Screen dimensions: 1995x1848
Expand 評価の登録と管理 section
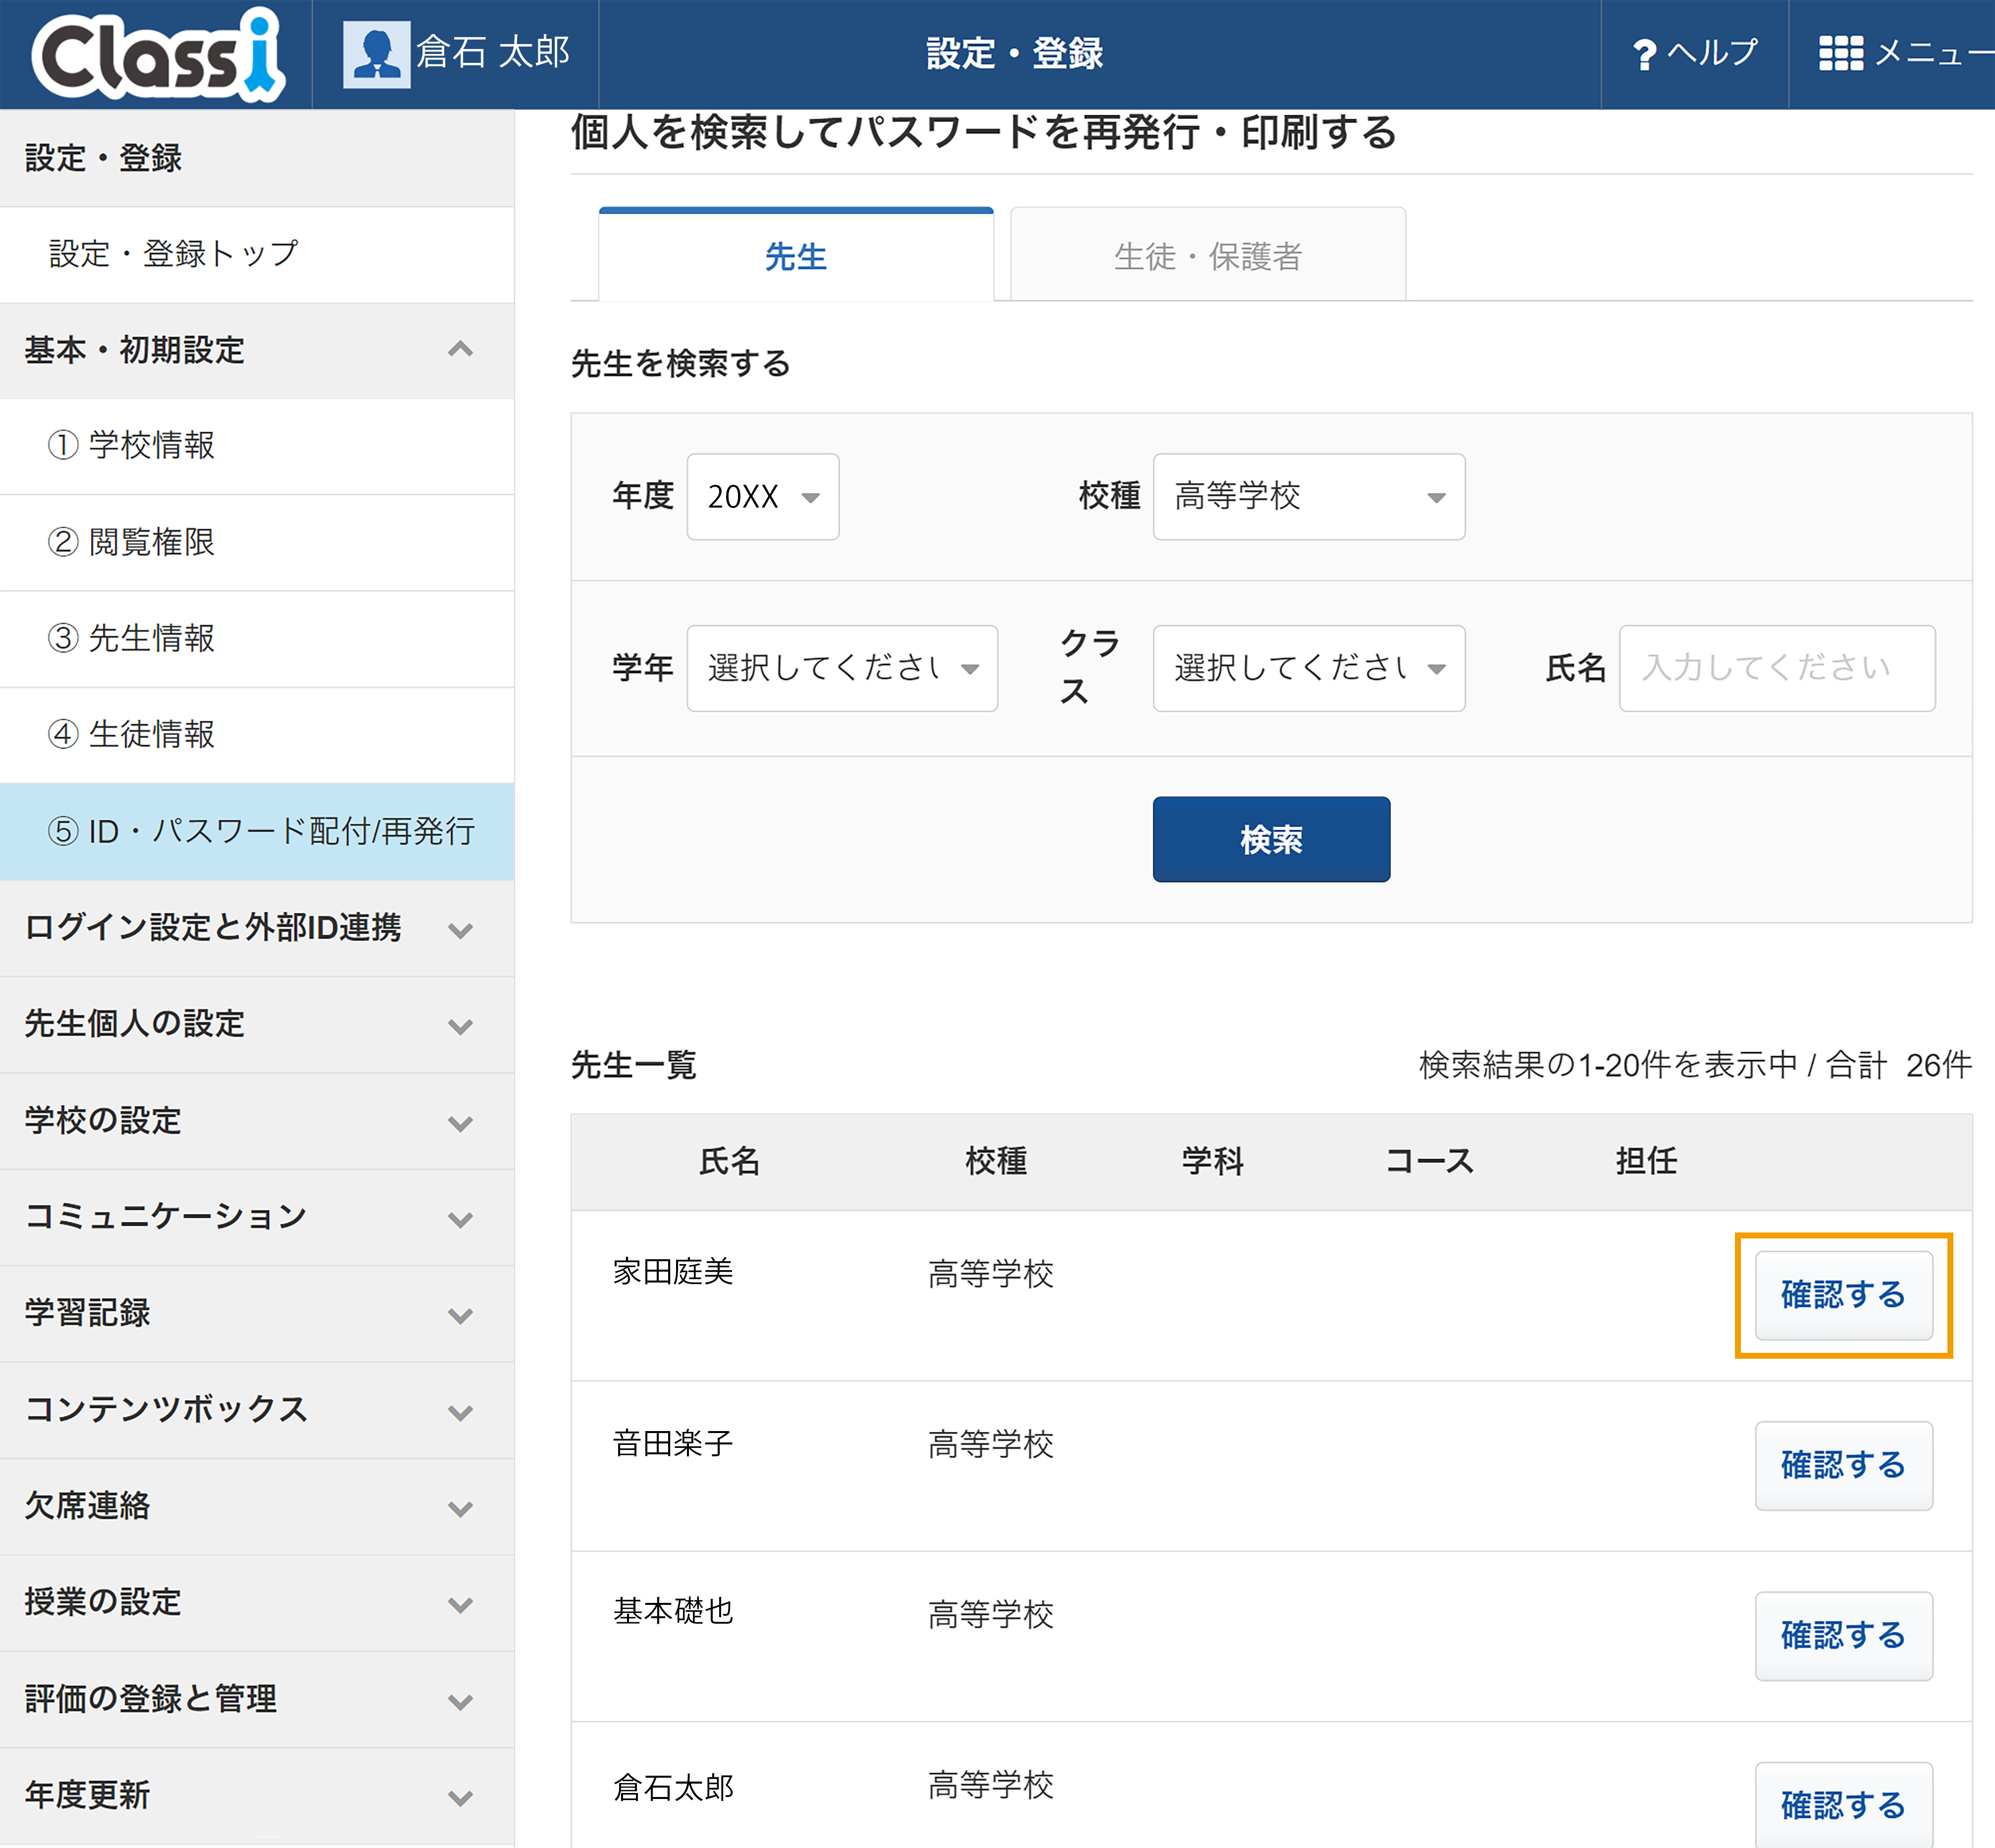pos(257,1699)
